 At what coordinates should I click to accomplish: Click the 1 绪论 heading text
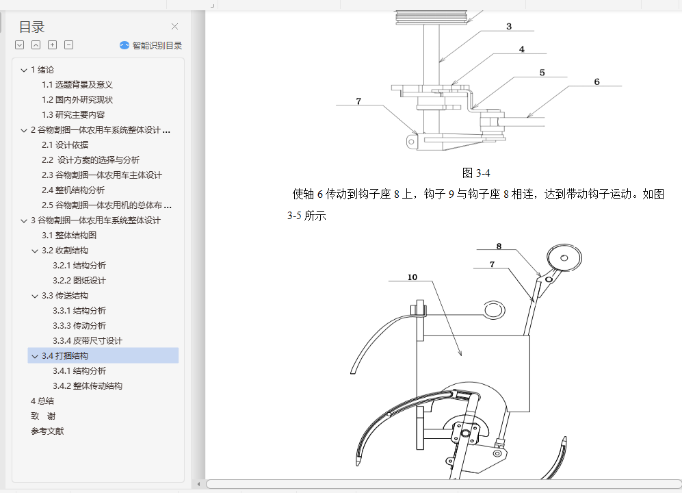coord(42,70)
